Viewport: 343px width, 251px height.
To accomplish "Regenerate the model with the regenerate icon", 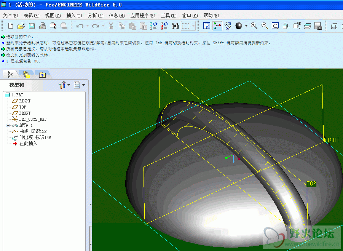I will point(153,26).
